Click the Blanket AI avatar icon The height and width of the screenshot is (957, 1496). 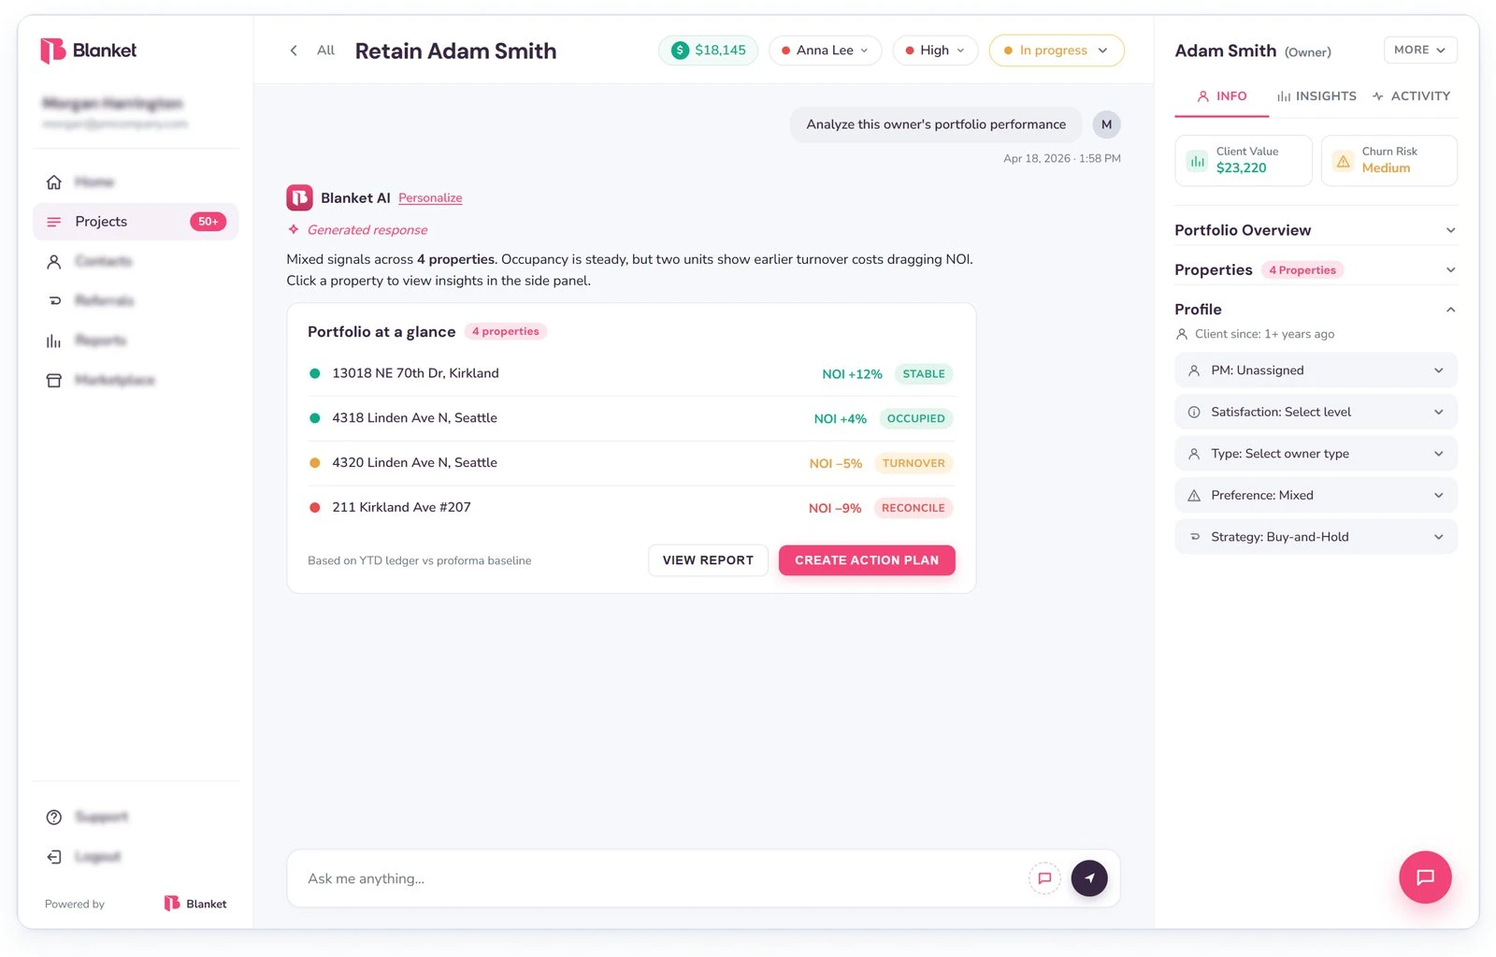tap(299, 197)
